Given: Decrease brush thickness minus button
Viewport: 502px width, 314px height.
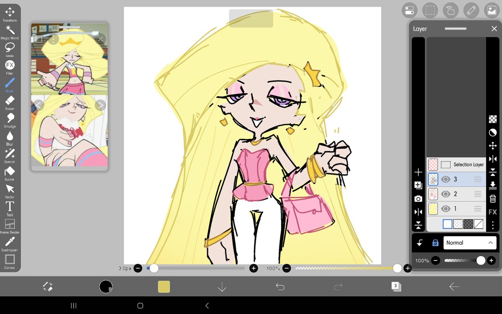Looking at the screenshot, I should (x=138, y=268).
